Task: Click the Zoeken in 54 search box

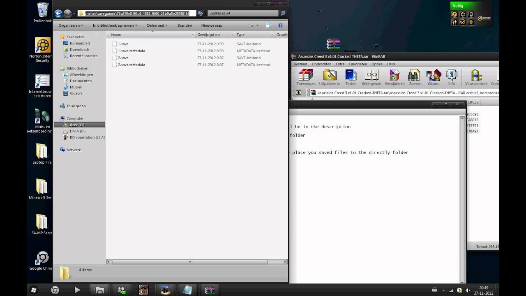Action: click(242, 14)
